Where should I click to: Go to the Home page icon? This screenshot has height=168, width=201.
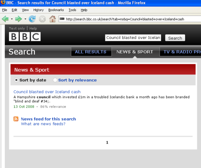click(53, 19)
